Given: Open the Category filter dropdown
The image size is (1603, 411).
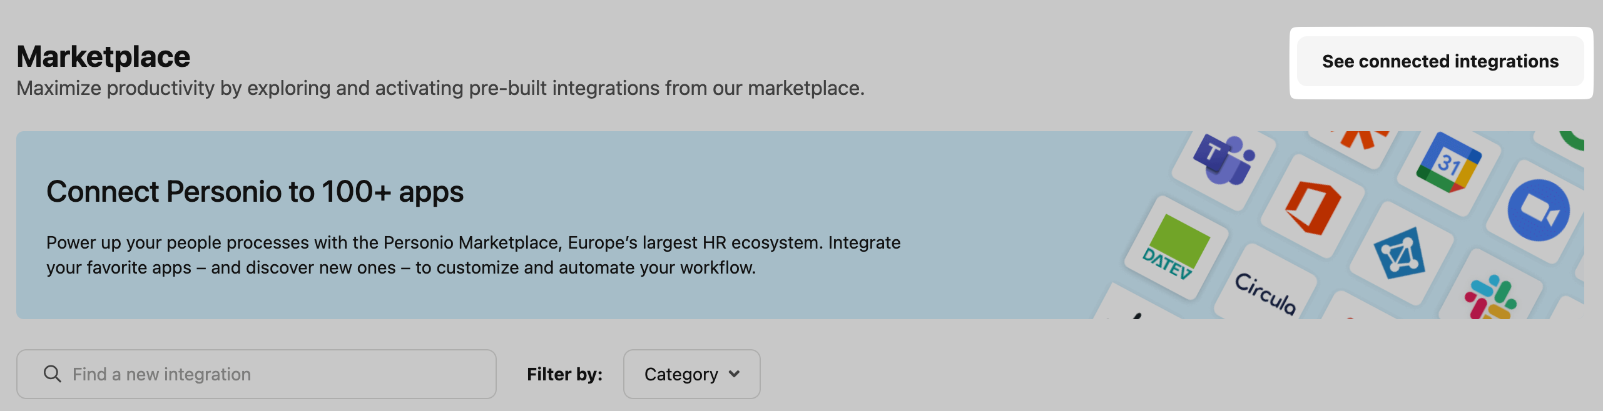Looking at the screenshot, I should click(x=691, y=374).
